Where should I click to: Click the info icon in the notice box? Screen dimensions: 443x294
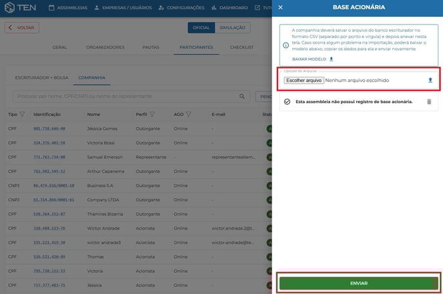coord(286,45)
